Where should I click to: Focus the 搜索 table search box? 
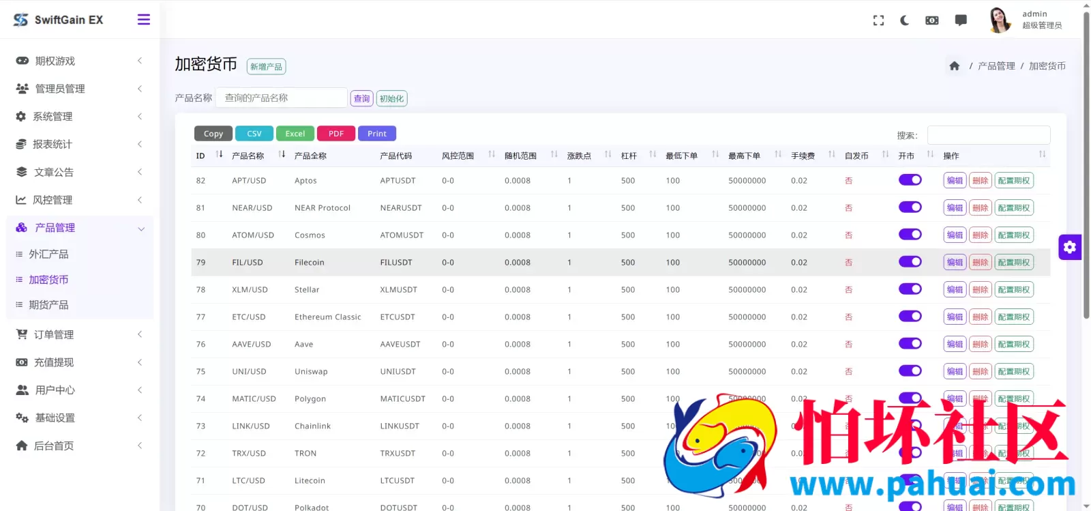(989, 135)
